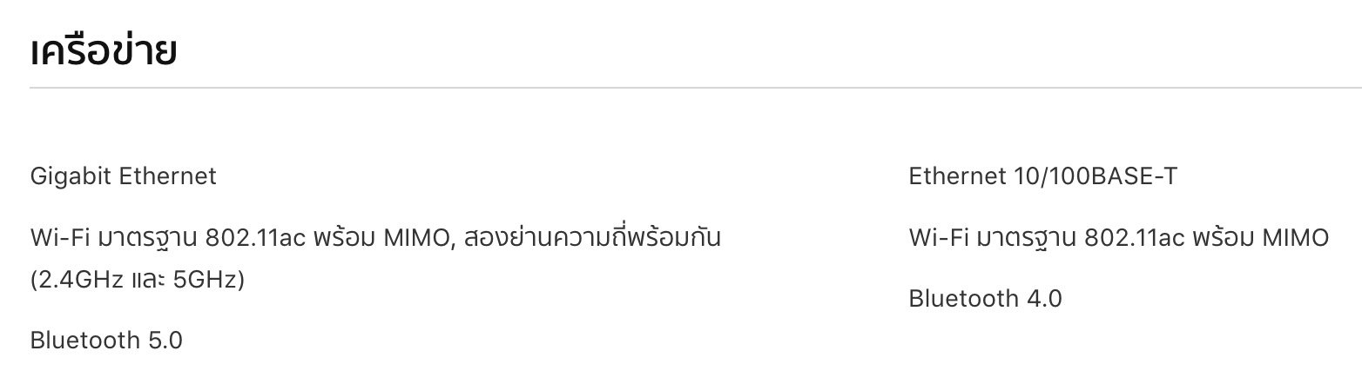Click 802.11ac in the left column
Image resolution: width=1362 pixels, height=384 pixels.
coord(255,237)
